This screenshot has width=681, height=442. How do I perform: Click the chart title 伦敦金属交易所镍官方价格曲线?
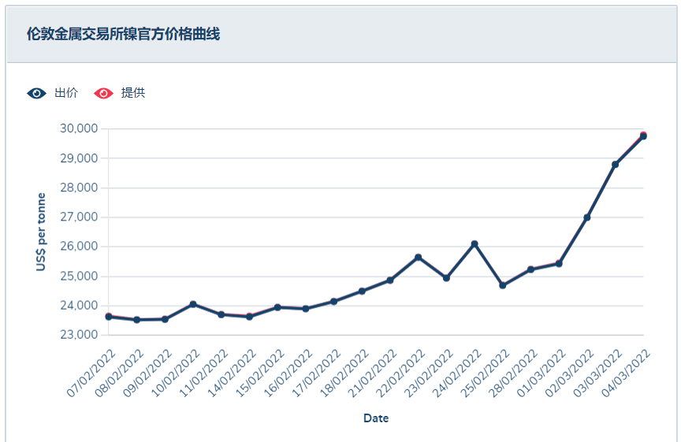point(123,34)
